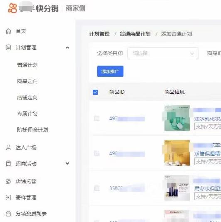Click the 商品ID column header

(x=117, y=92)
